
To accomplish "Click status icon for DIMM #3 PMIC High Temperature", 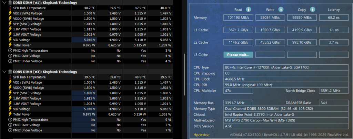I will (10, 120).
